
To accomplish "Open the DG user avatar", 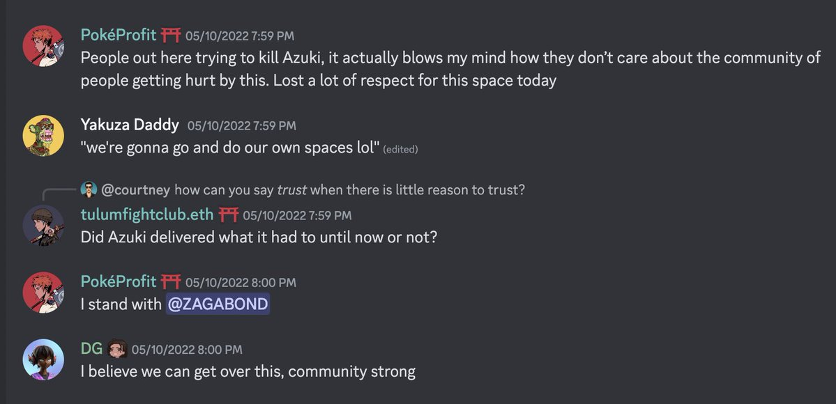I will (44, 359).
